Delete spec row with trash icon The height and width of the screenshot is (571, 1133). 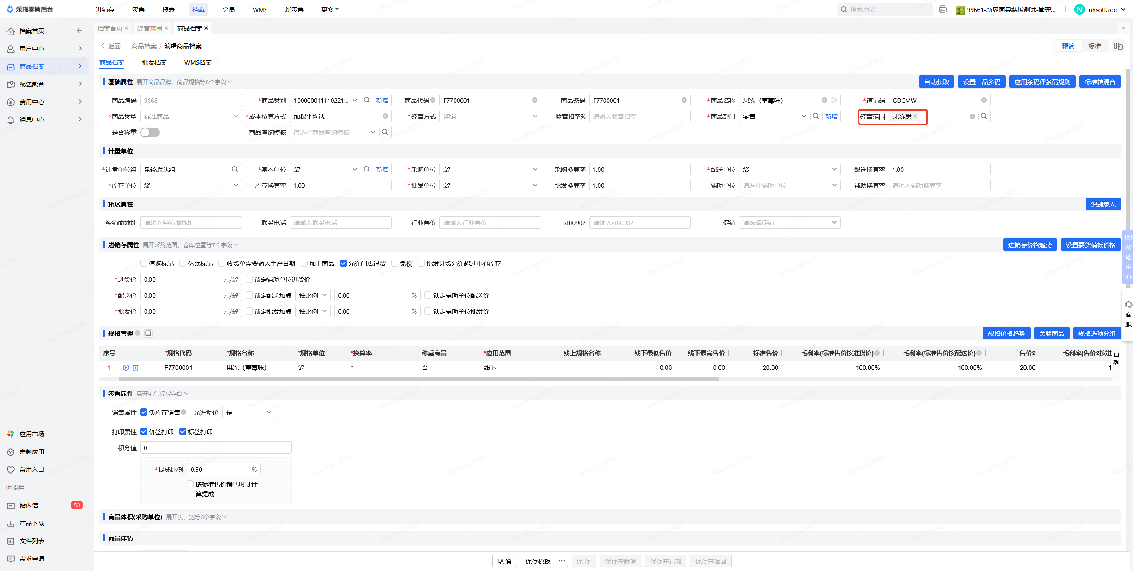tap(136, 368)
